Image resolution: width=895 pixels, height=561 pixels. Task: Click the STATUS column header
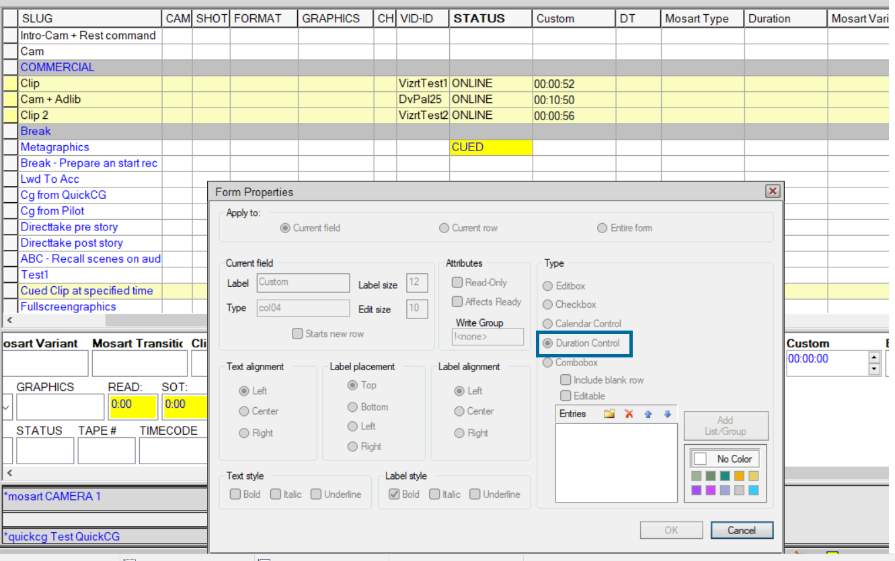(x=479, y=19)
